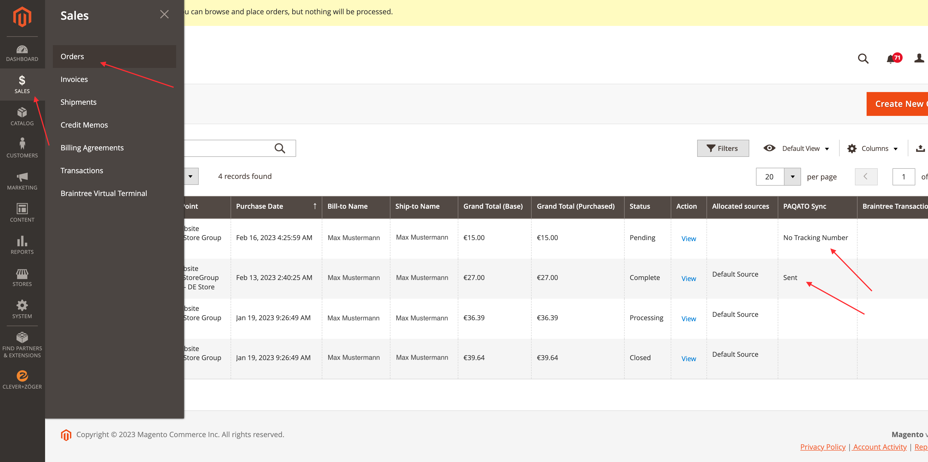This screenshot has height=462, width=928.
Task: Select Invoices in Sales menu
Action: tap(115, 79)
